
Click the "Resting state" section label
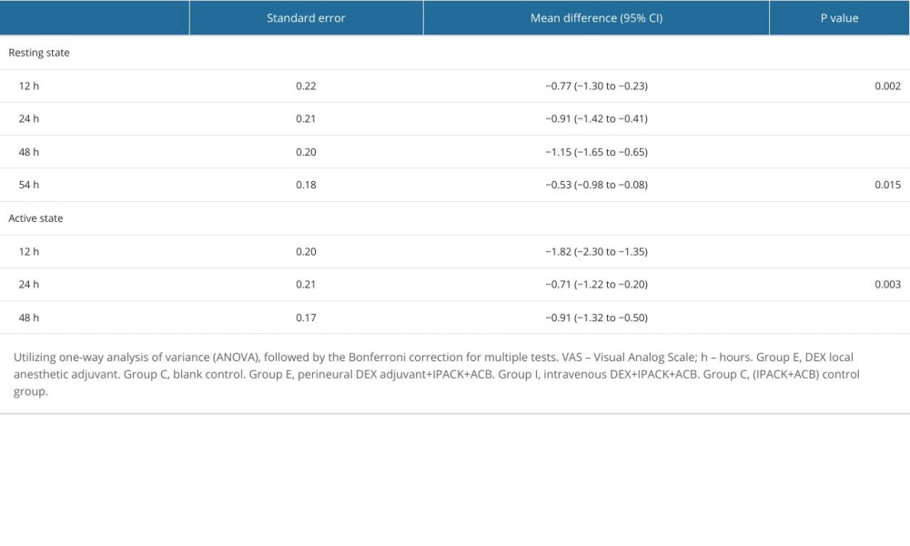coord(39,53)
